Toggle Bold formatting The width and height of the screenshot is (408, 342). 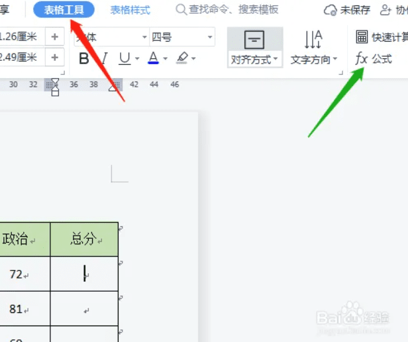pyautogui.click(x=83, y=58)
